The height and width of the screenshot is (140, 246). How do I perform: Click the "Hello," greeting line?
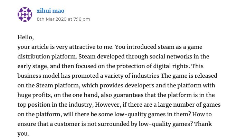(x=26, y=37)
